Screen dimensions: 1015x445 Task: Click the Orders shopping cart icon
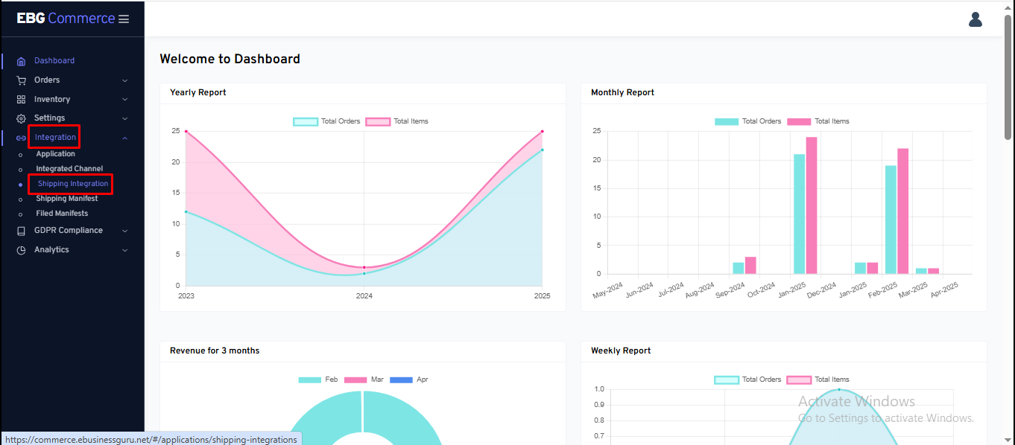click(x=21, y=80)
